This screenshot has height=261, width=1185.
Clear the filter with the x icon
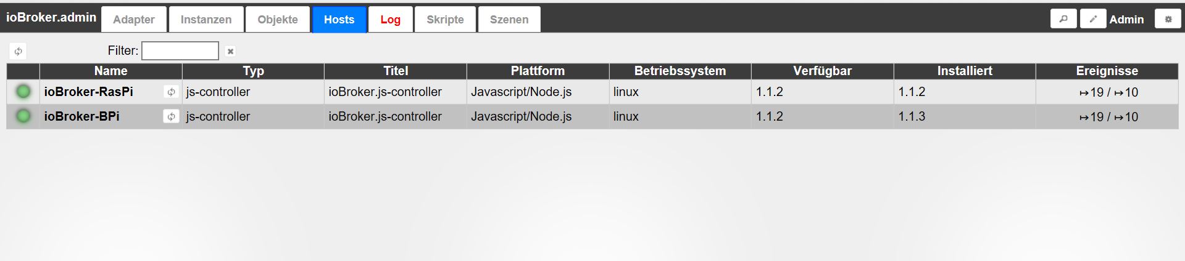(230, 51)
